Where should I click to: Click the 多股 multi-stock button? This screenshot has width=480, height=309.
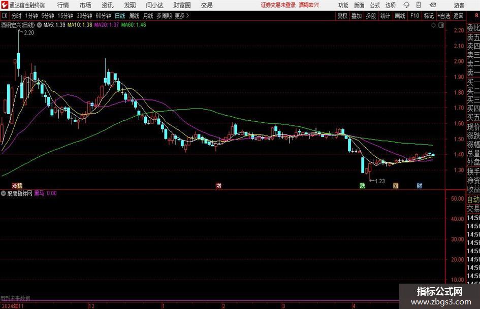click(x=371, y=16)
